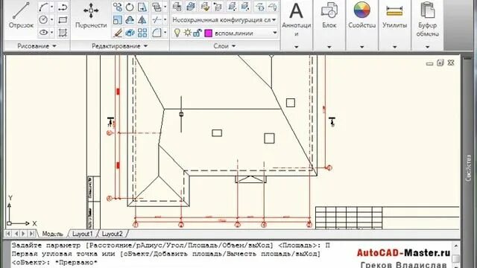The width and height of the screenshot is (477, 268).
Task: Expand the arrow below Аннотации
Action: click(296, 47)
